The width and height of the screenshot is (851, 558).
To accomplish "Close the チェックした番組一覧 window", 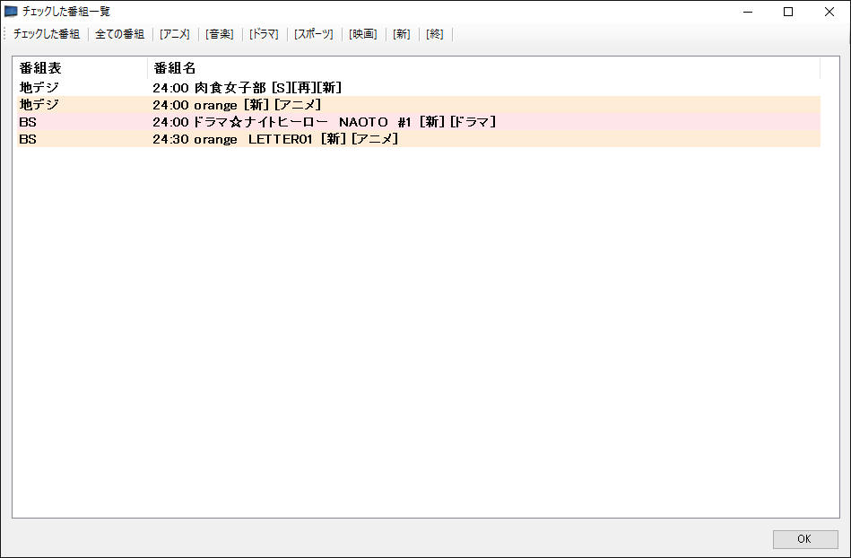I will 829,12.
